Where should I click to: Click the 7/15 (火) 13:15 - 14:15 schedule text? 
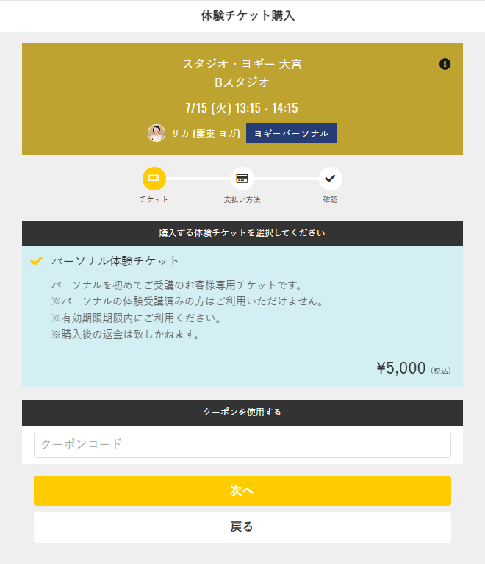tap(242, 108)
